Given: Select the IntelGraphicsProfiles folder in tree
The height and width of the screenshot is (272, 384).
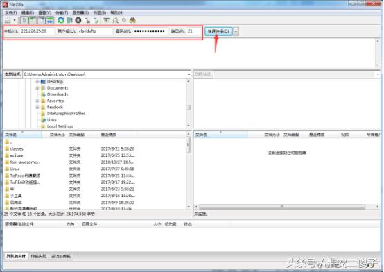Looking at the screenshot, I should click(66, 114).
